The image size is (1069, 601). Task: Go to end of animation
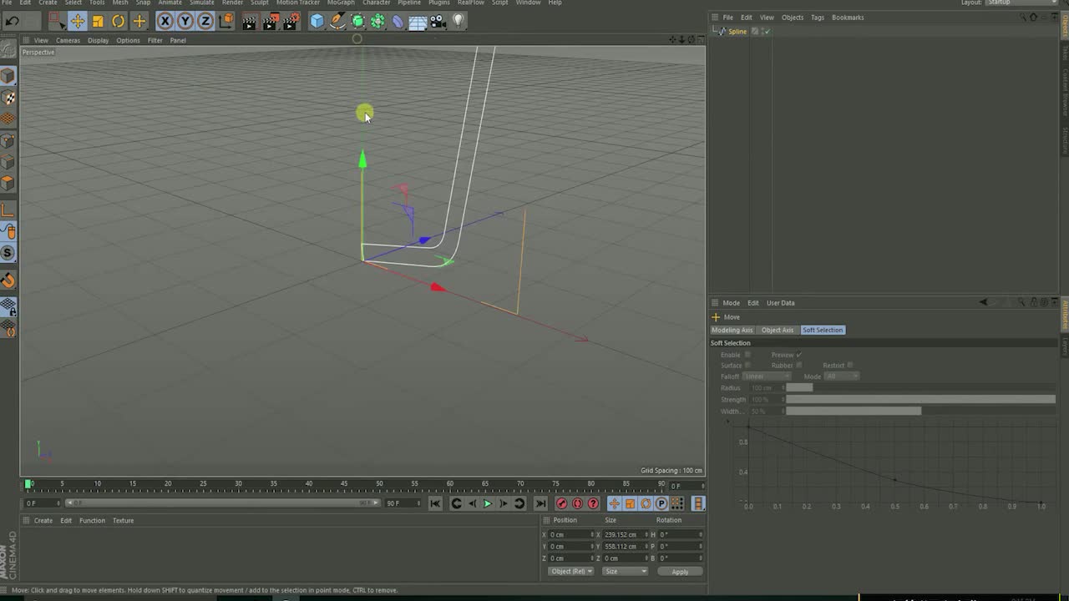point(540,503)
